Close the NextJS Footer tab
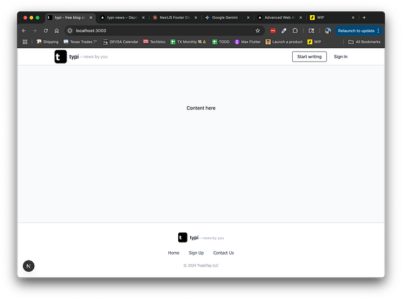402x300 pixels. tap(196, 17)
